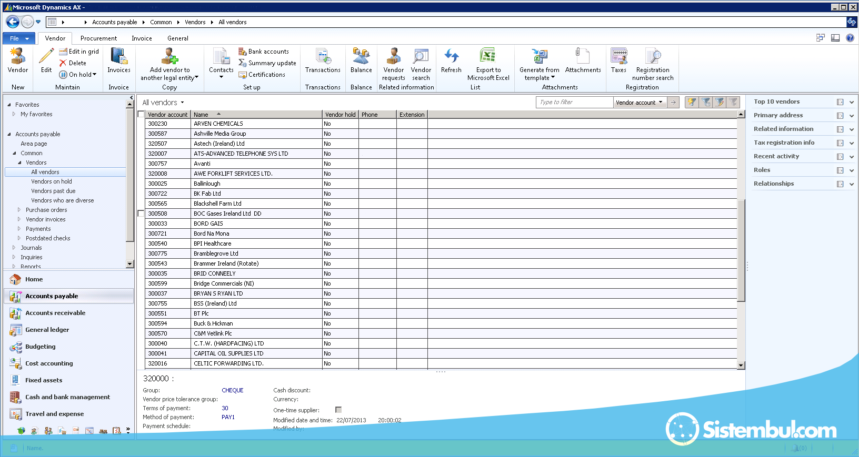This screenshot has height=457, width=859.
Task: Open the filter funnel icon
Action: click(x=691, y=103)
